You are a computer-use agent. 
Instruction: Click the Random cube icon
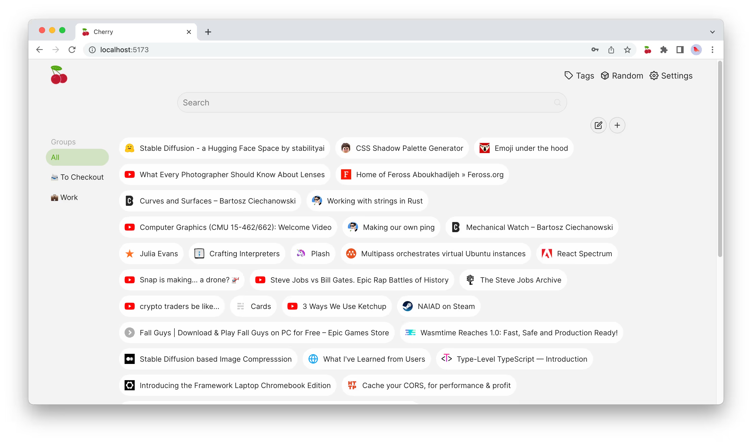click(605, 76)
